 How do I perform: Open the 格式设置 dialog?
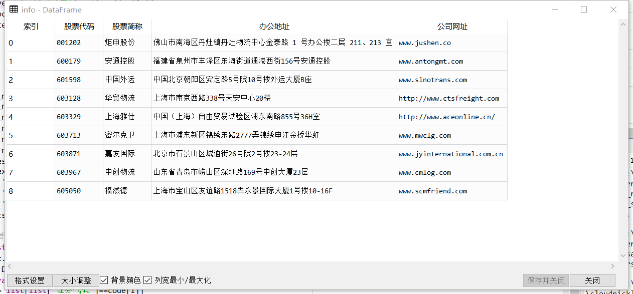pyautogui.click(x=30, y=280)
